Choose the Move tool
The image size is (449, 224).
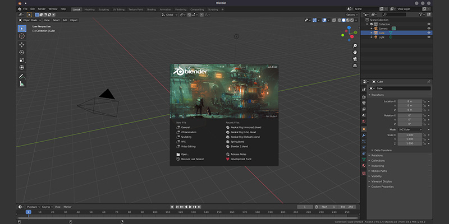pyautogui.click(x=22, y=45)
